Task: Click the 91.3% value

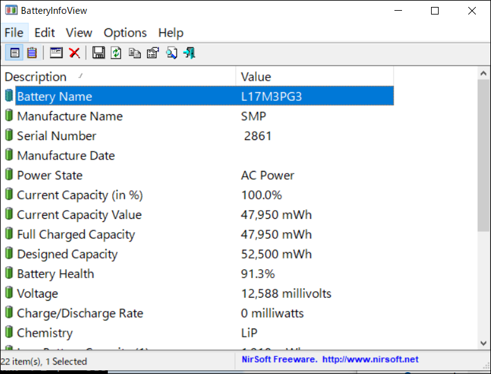Action: pyautogui.click(x=257, y=274)
